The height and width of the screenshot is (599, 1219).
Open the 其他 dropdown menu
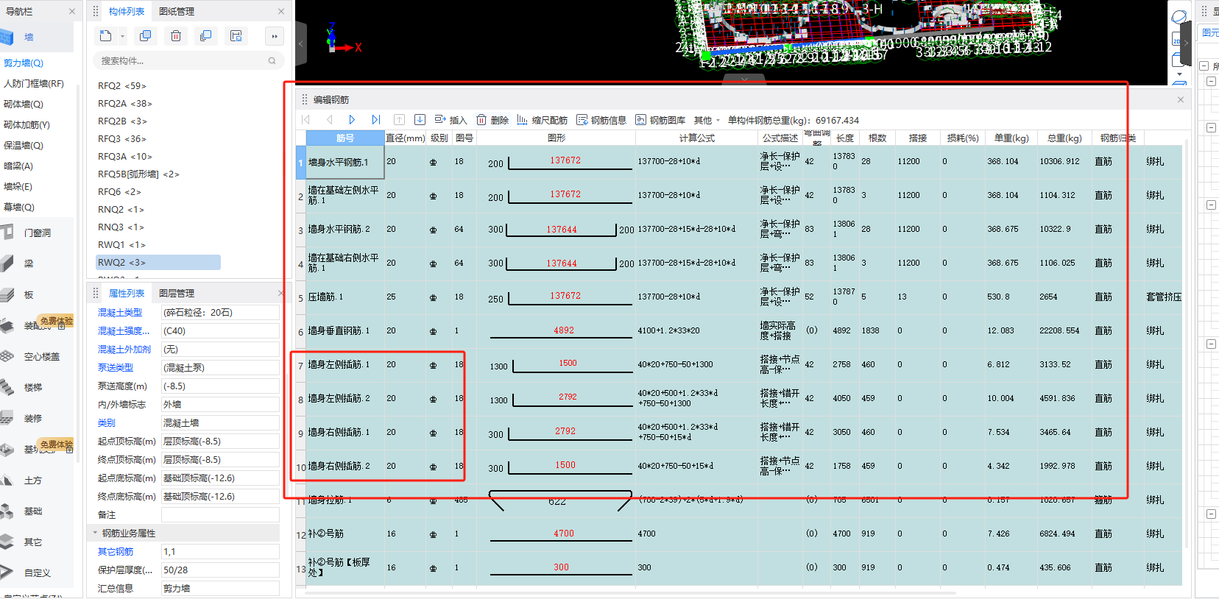coord(707,120)
